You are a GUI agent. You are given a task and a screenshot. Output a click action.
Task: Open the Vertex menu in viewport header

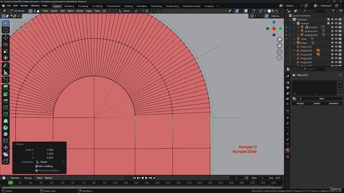pos(80,11)
